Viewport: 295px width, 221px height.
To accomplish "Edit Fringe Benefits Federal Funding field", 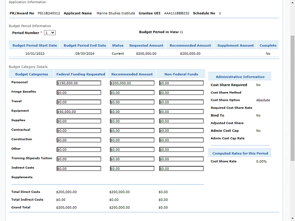I will [x=78, y=93].
